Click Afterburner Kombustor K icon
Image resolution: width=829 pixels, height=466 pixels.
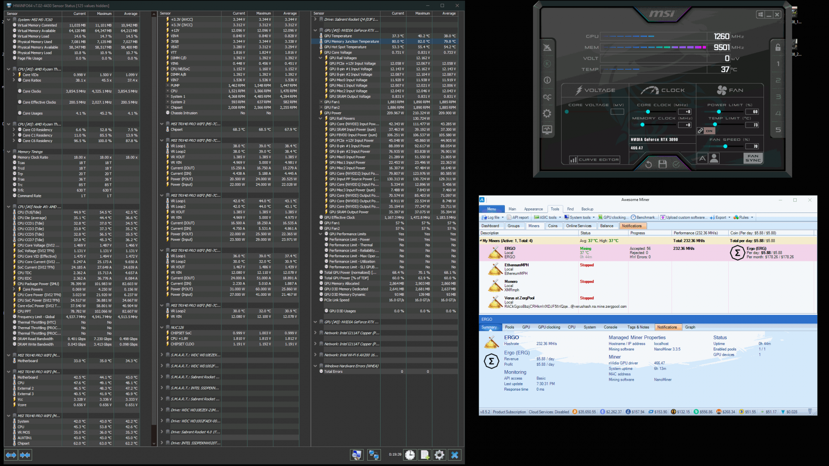tap(547, 64)
